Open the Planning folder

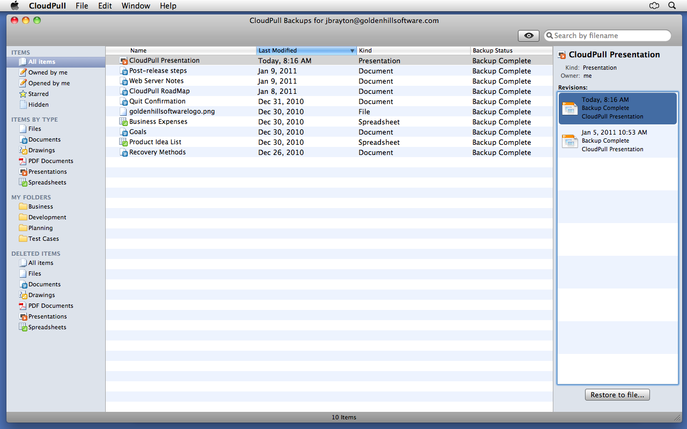(36, 228)
